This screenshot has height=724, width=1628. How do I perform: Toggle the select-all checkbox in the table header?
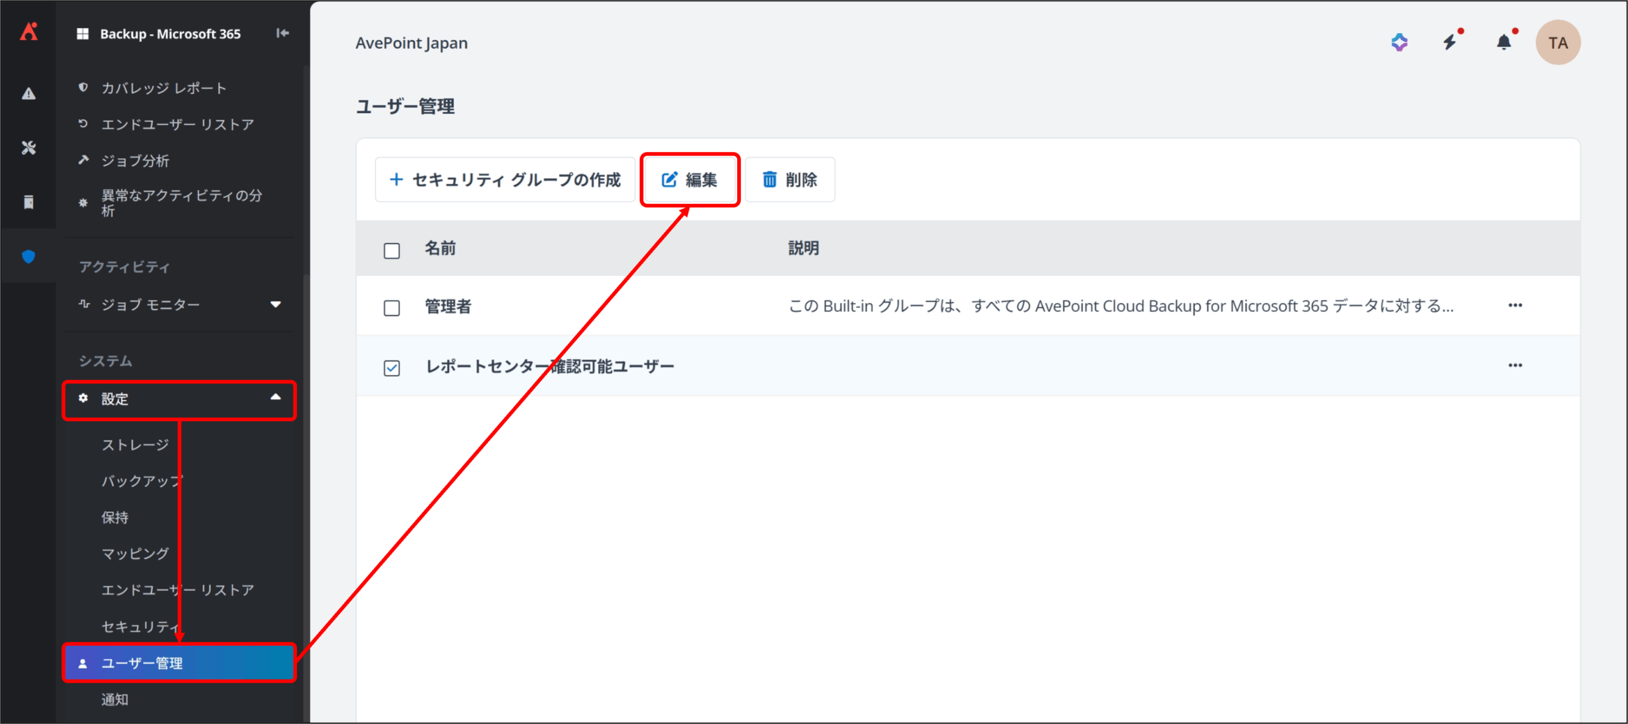pyautogui.click(x=392, y=250)
